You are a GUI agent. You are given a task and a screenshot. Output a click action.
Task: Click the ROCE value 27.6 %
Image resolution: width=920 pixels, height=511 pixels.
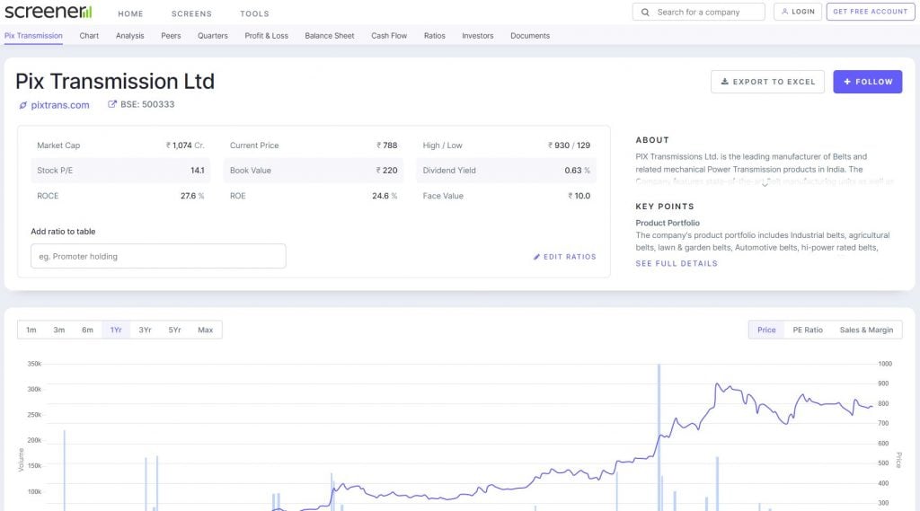(192, 196)
